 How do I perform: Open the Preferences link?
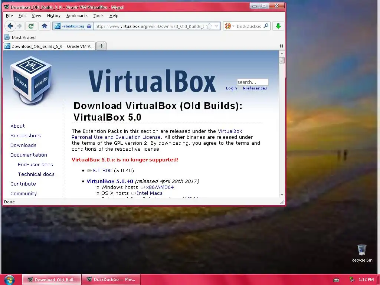click(x=255, y=88)
